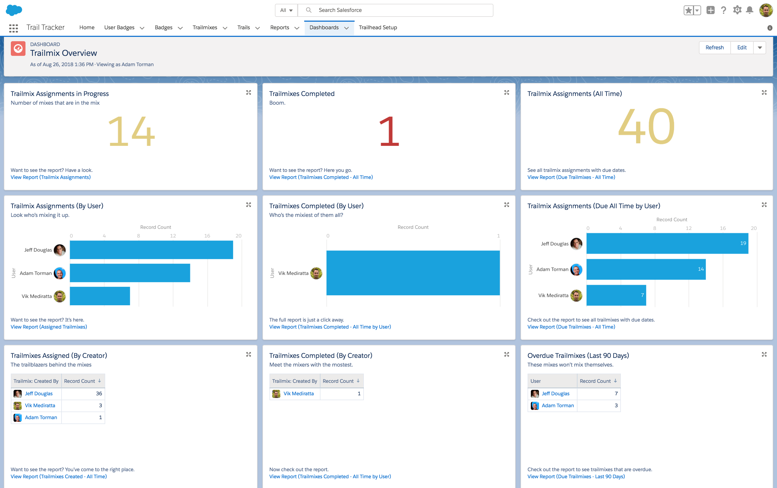This screenshot has width=777, height=488.
Task: Open the All search scope dropdown
Action: tap(286, 10)
